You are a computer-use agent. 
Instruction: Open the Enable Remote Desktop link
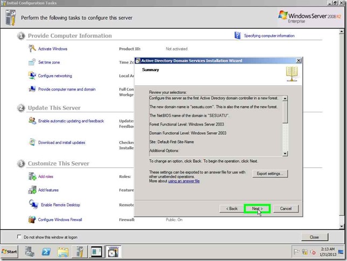(x=60, y=205)
